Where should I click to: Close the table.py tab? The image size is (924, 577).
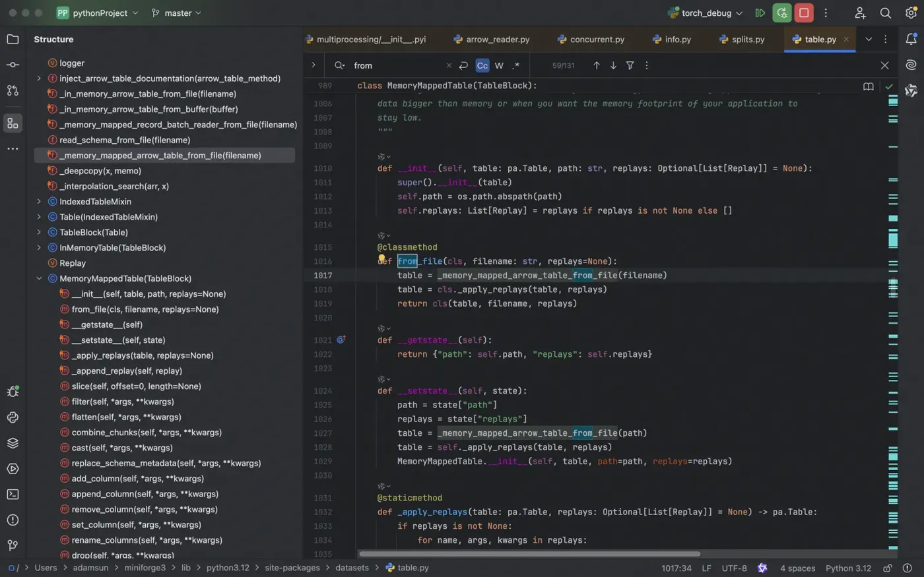pos(846,40)
